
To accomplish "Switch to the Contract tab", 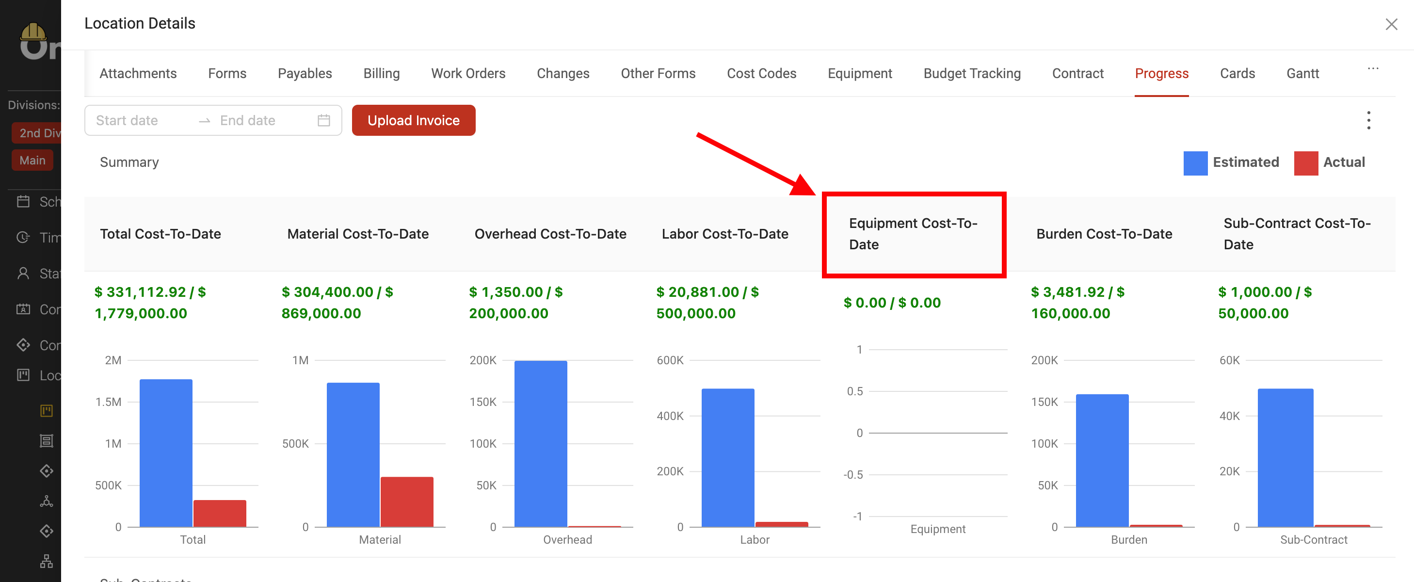I will pos(1077,74).
